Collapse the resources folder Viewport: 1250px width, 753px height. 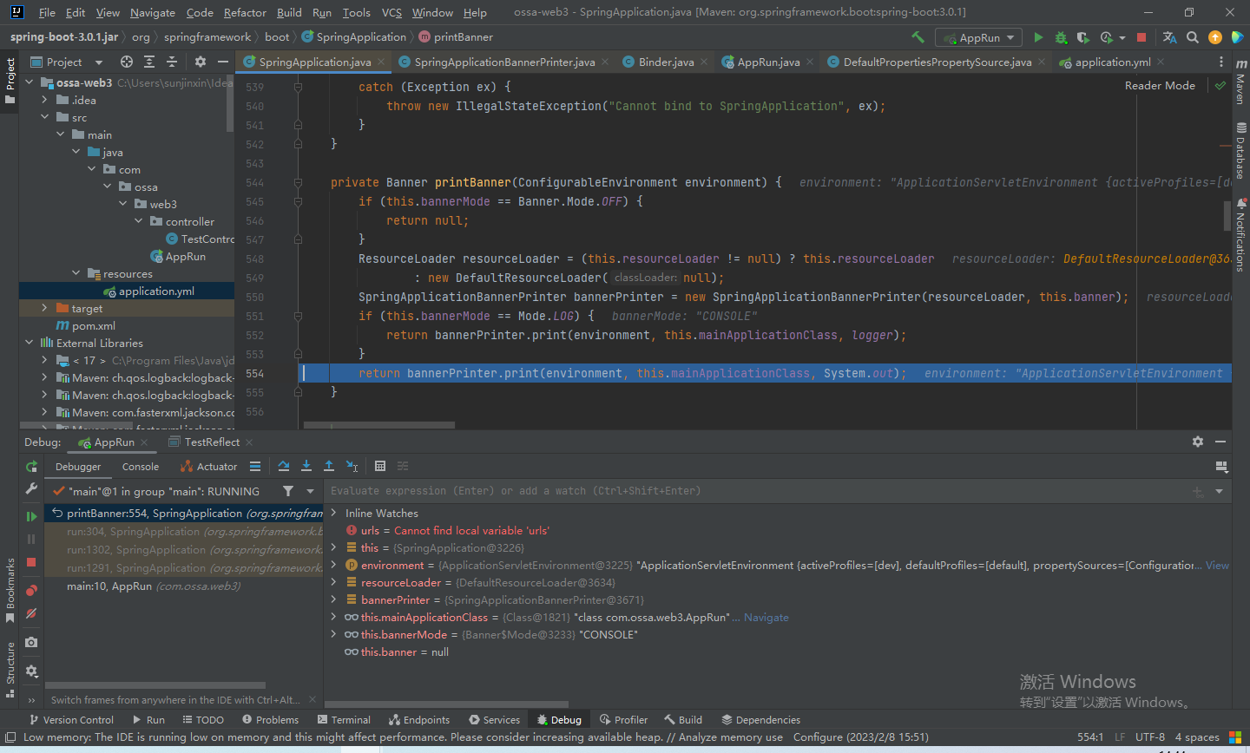(x=76, y=273)
